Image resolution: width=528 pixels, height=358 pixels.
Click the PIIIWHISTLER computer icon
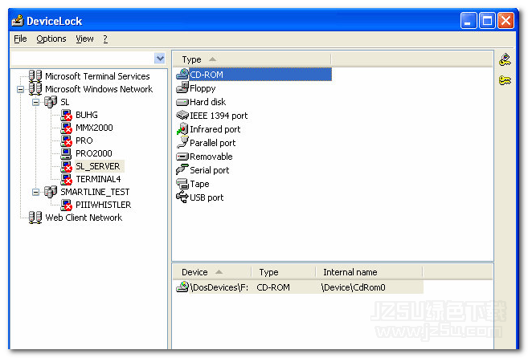coord(67,205)
